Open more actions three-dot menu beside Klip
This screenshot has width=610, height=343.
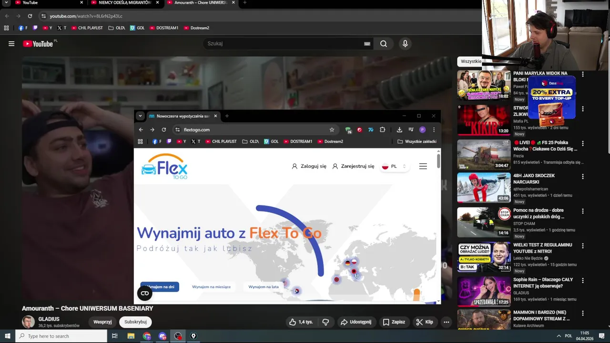click(x=446, y=322)
